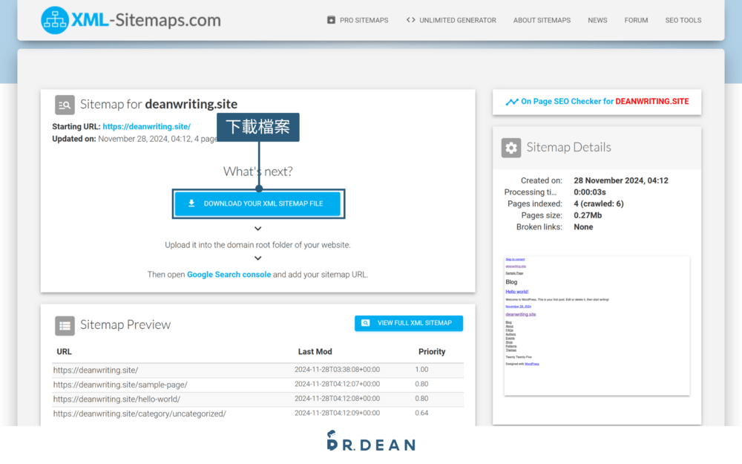Click the Last Mod column header
This screenshot has height=464, width=742.
click(315, 352)
